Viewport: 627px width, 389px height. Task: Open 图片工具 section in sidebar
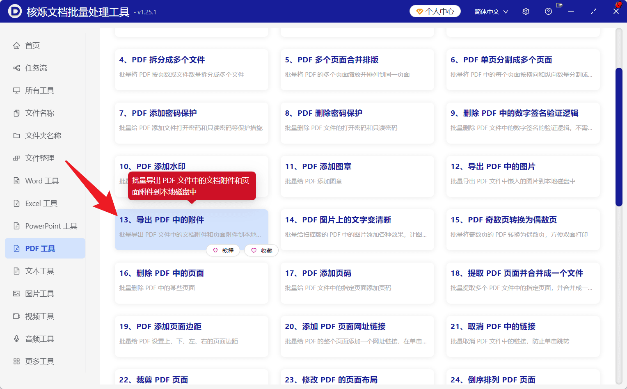coord(45,294)
